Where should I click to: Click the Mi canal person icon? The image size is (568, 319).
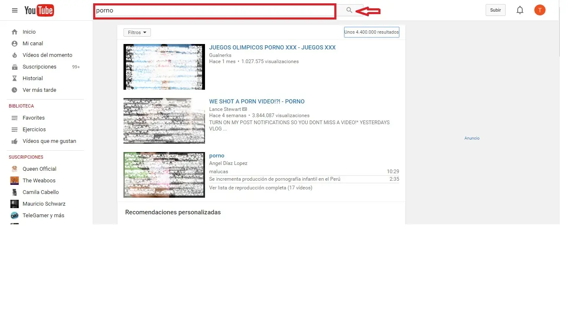coord(15,44)
